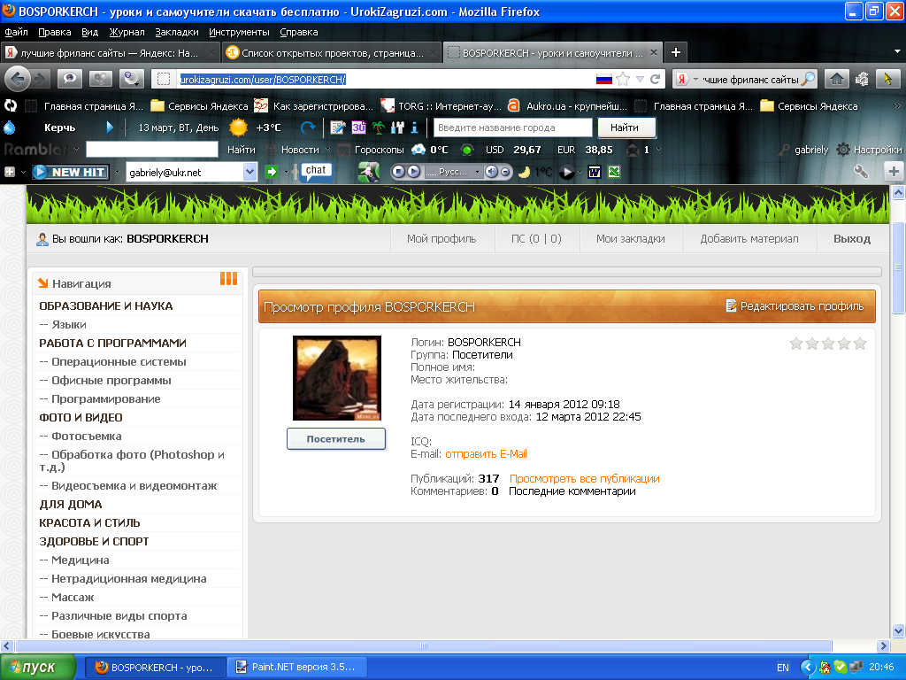This screenshot has height=680, width=906.
Task: Click the Word icon on bottom toolbar
Action: point(594,172)
